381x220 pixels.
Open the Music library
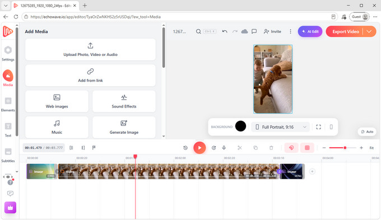pos(57,127)
